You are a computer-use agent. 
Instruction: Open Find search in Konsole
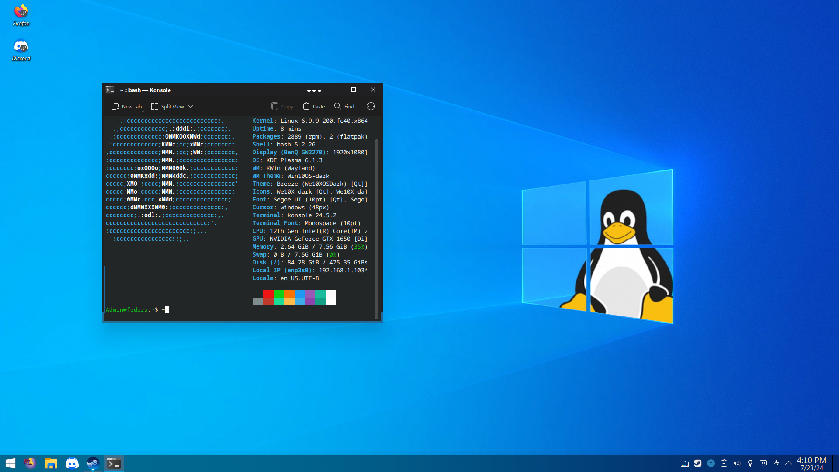click(x=347, y=107)
